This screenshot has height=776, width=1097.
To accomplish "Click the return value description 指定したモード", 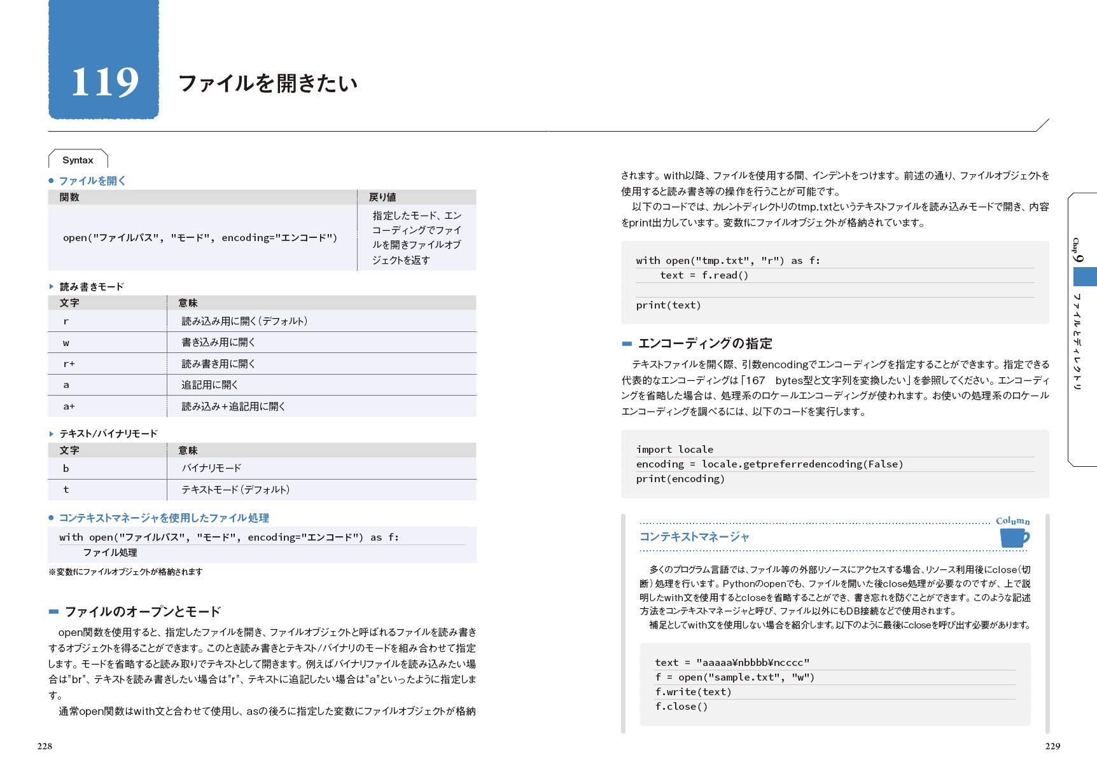I will 417,237.
